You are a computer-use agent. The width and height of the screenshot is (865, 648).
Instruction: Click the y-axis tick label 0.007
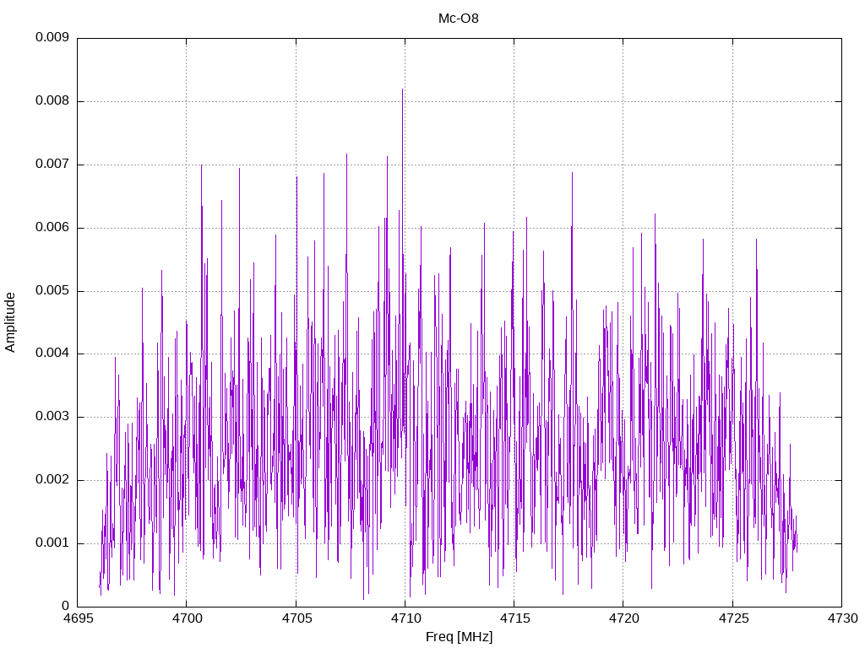(52, 165)
